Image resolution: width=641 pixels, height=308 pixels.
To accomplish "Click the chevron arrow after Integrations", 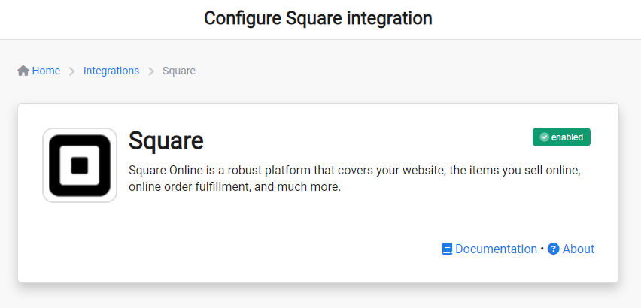I will point(151,71).
